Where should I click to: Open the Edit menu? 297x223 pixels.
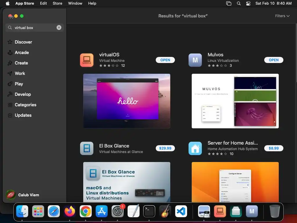click(44, 3)
